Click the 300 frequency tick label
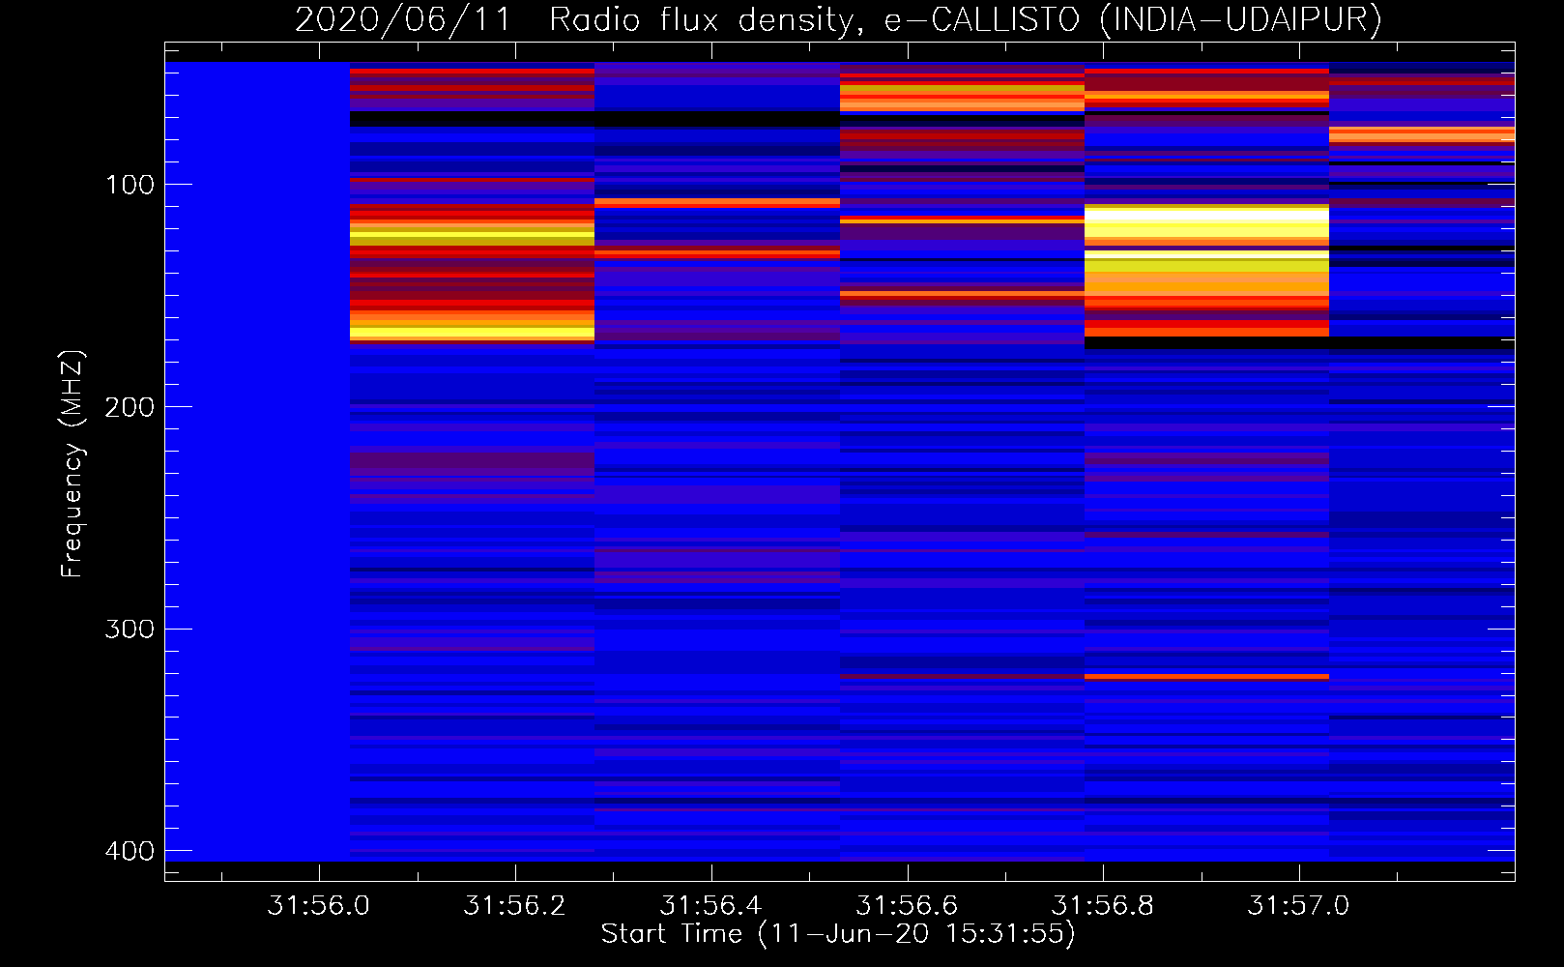The width and height of the screenshot is (1564, 967). pyautogui.click(x=130, y=630)
